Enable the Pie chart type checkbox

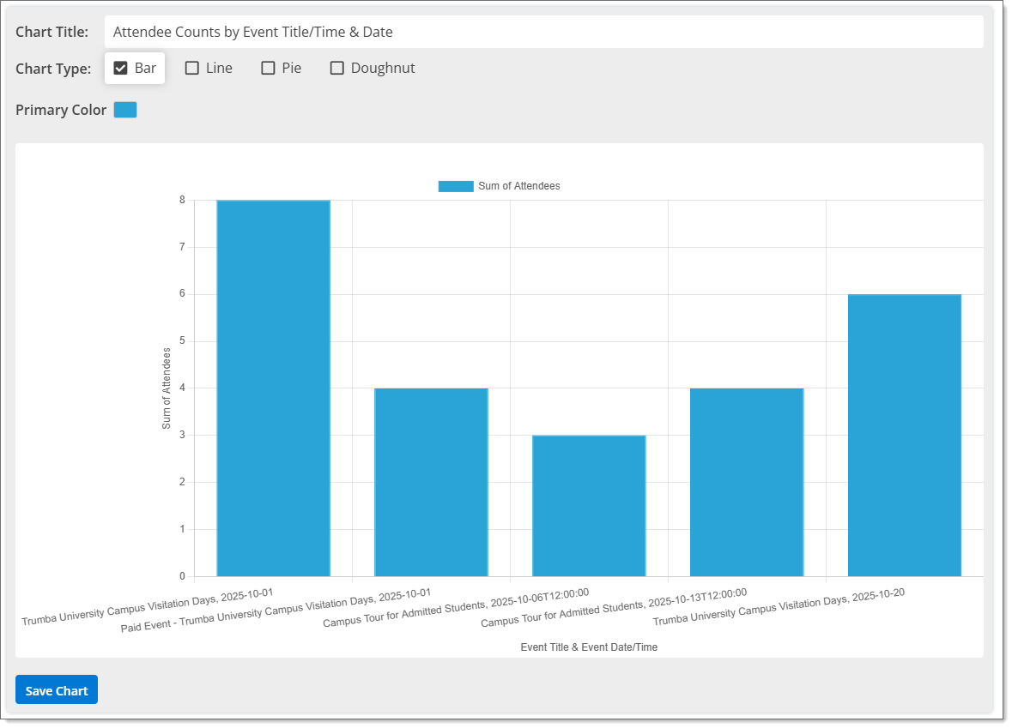pyautogui.click(x=268, y=68)
